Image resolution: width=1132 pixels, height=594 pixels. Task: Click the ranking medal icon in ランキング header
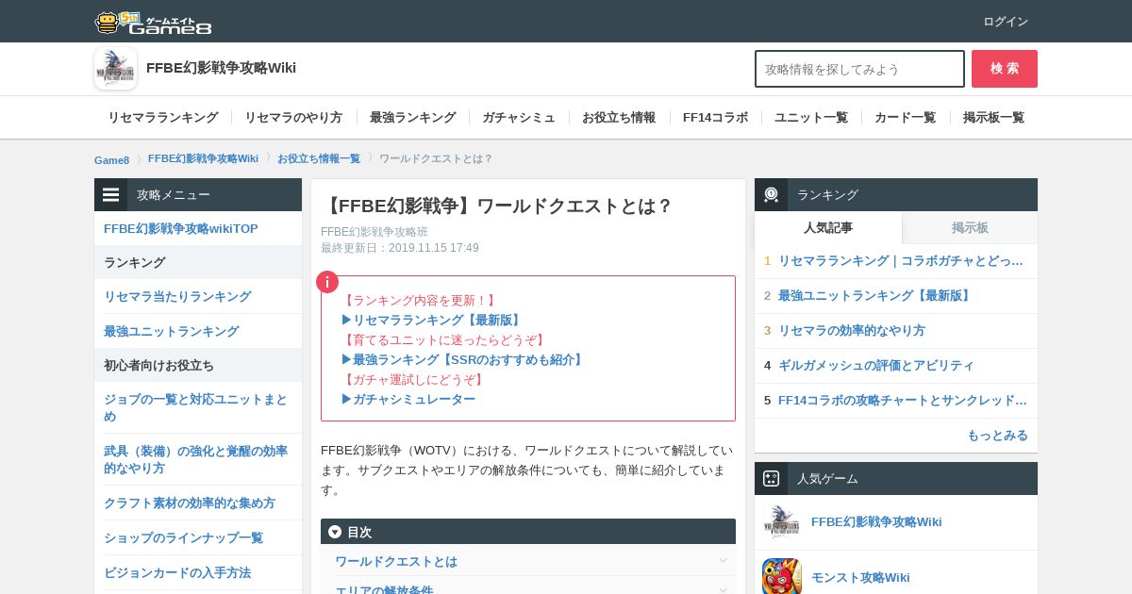(x=772, y=194)
